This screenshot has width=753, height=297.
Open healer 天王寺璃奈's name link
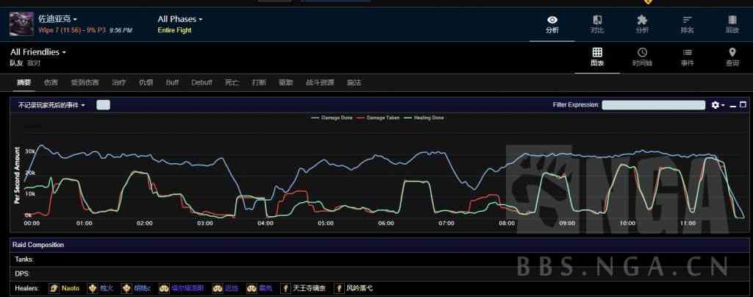309,288
